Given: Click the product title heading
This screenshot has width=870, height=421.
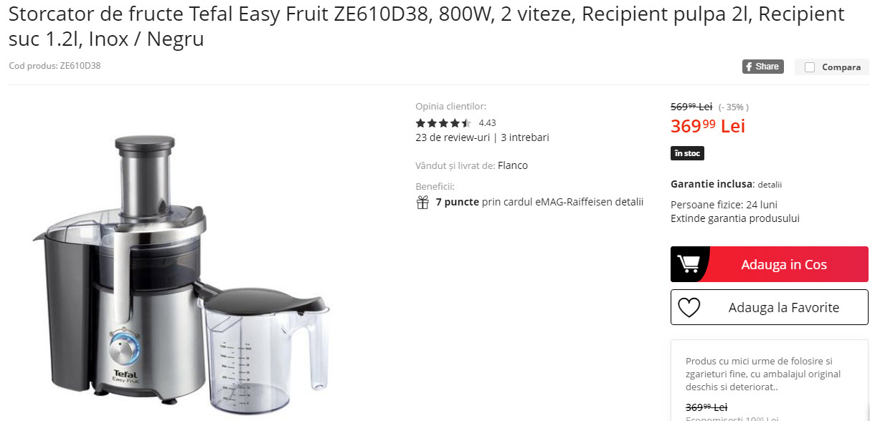Looking at the screenshot, I should 427,26.
